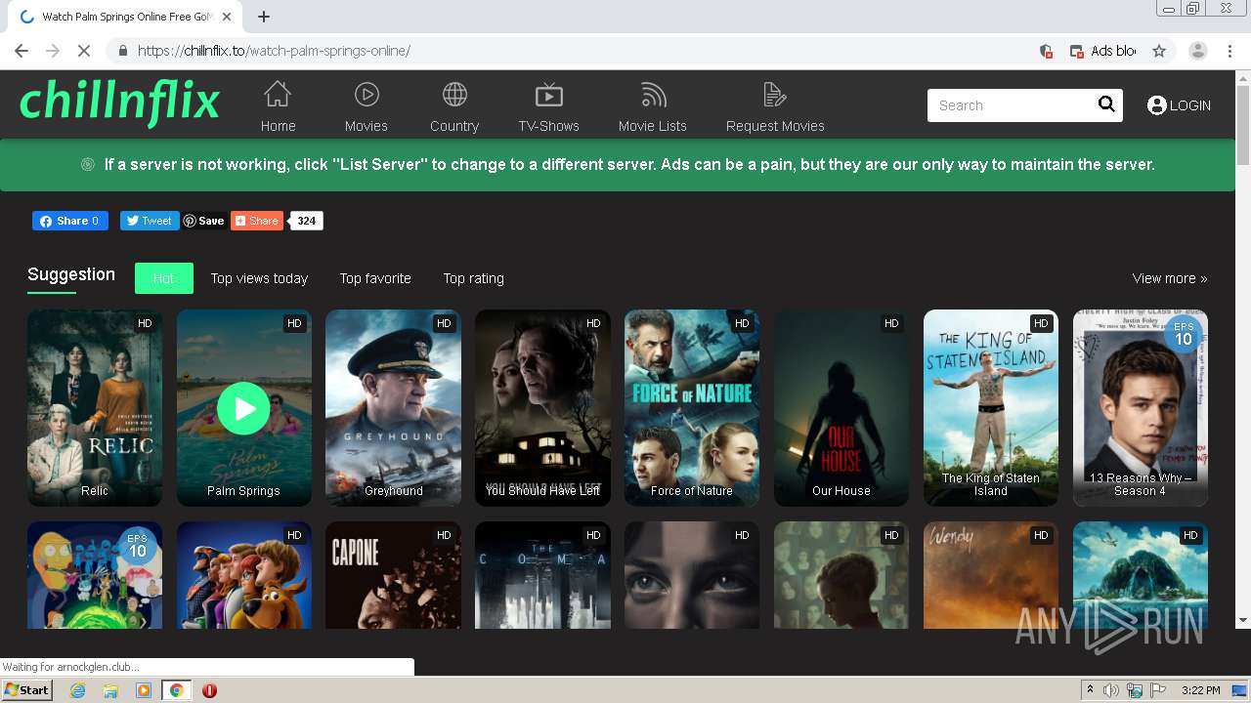Viewport: 1251px width, 703px height.
Task: Open the Greyhound movie poster
Action: click(393, 408)
